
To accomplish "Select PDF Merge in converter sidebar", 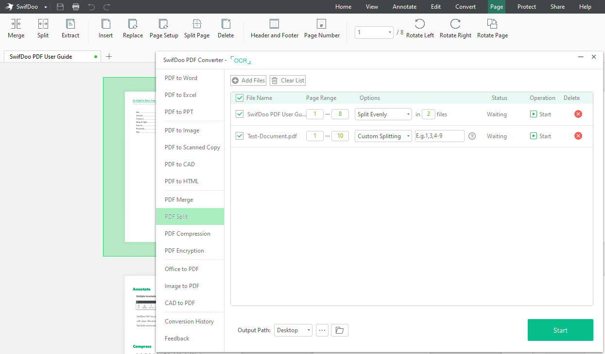I will click(x=190, y=200).
